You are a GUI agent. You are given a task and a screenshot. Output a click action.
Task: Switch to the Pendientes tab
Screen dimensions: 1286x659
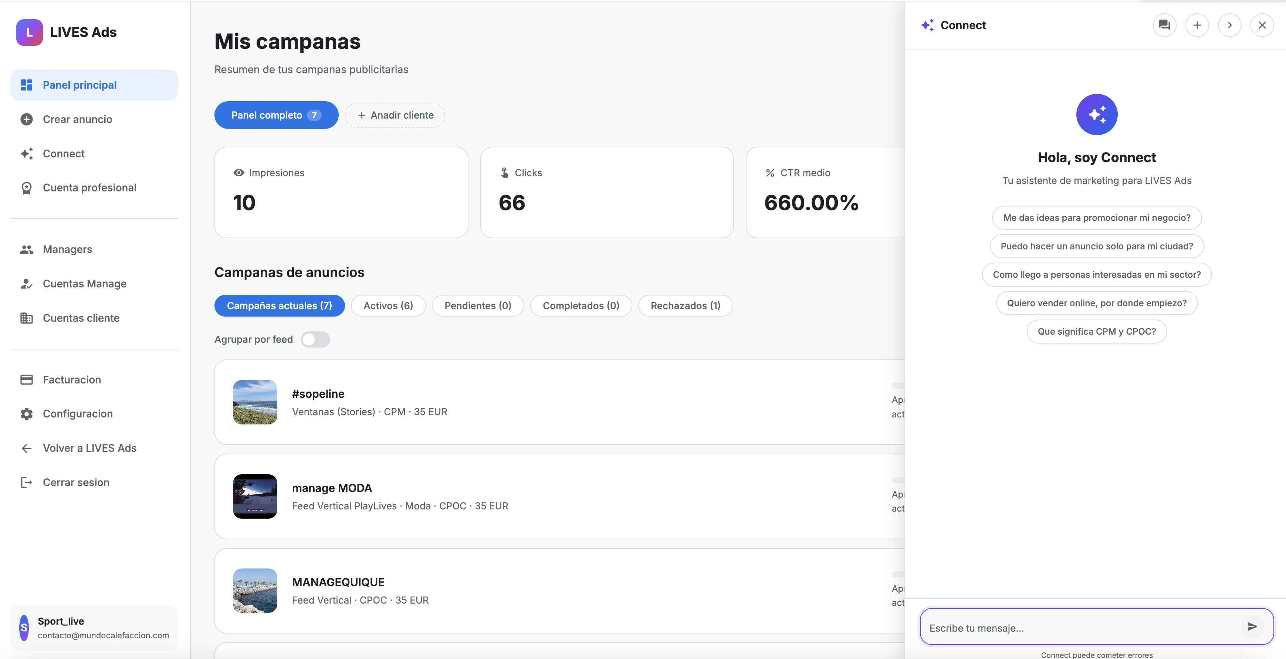pyautogui.click(x=477, y=305)
